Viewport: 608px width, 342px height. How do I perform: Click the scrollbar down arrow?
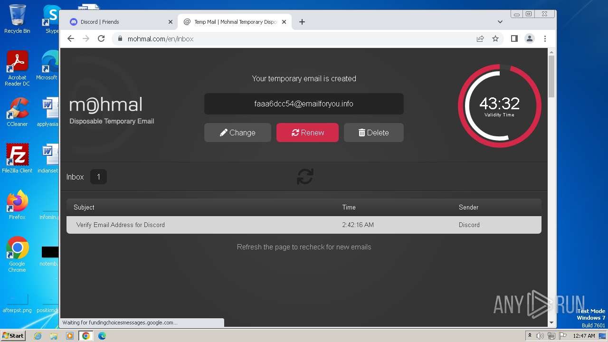coord(551,323)
